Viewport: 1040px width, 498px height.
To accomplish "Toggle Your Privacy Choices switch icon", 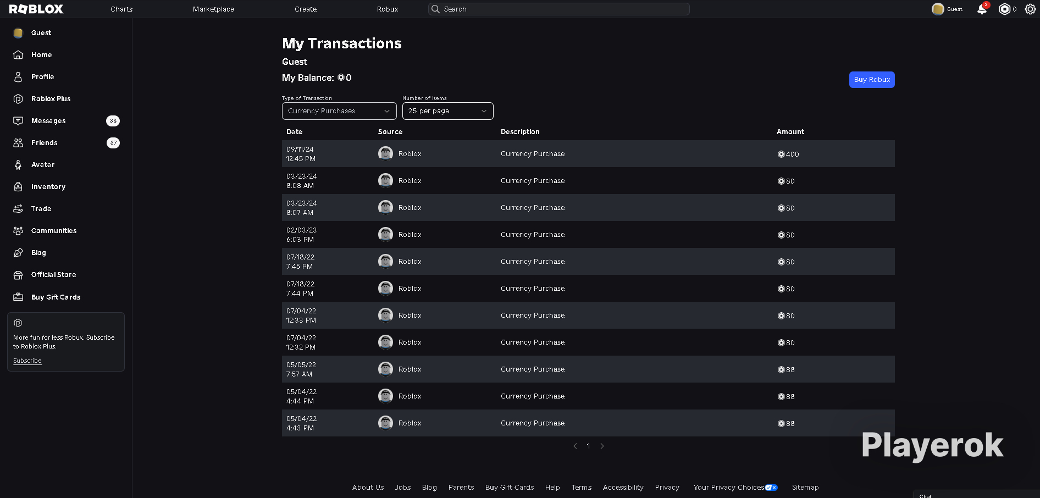I will click(771, 488).
